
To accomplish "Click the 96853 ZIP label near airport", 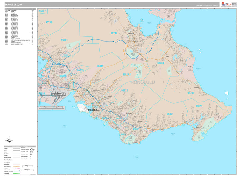I will 42,93.
